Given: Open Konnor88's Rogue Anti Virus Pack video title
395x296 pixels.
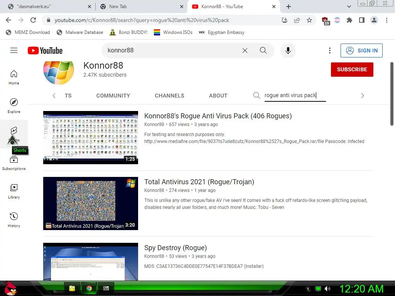Looking at the screenshot, I should 218,116.
